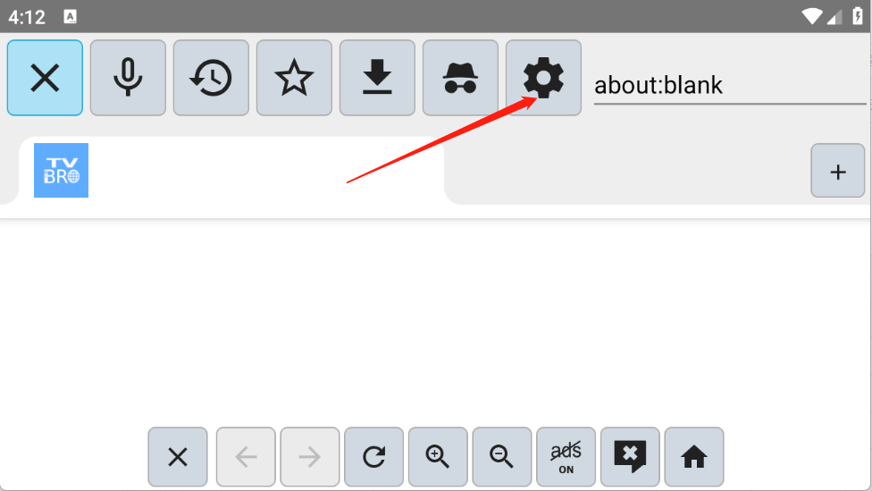Zoom in with magnifier plus icon
This screenshot has width=872, height=491.
coord(438,457)
